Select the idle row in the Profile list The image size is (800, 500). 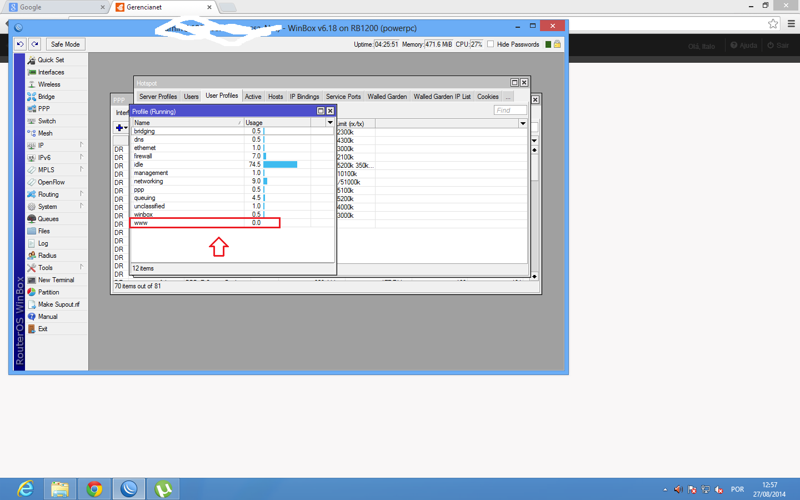click(233, 164)
